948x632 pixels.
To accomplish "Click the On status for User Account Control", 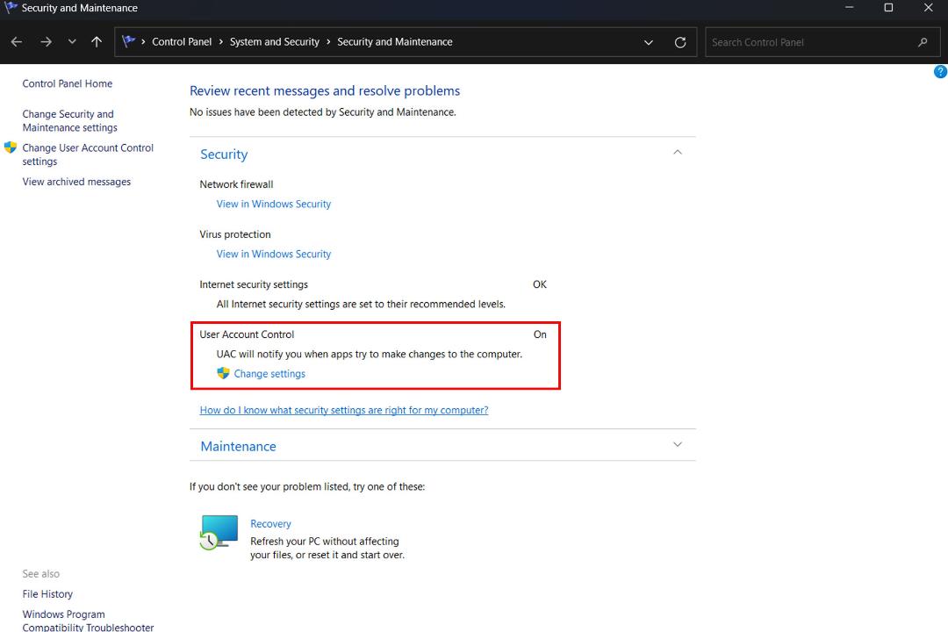I will point(539,334).
